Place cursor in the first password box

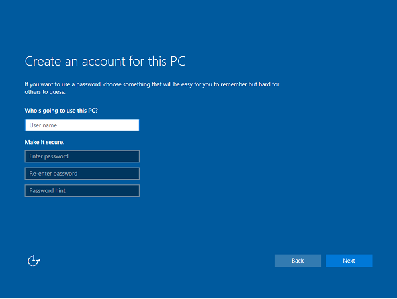[82, 156]
